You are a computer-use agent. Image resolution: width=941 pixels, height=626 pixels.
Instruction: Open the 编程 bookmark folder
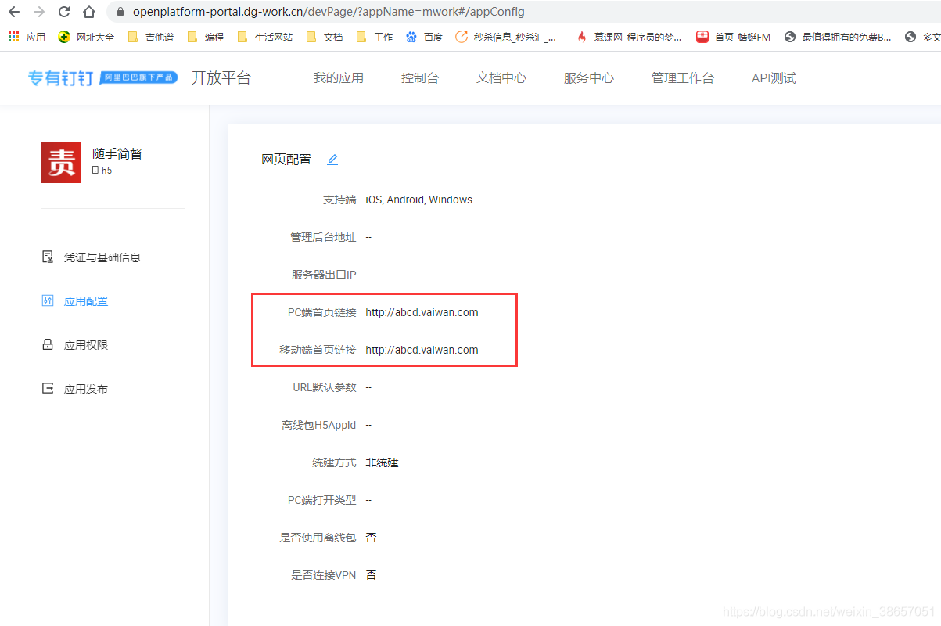pyautogui.click(x=206, y=37)
